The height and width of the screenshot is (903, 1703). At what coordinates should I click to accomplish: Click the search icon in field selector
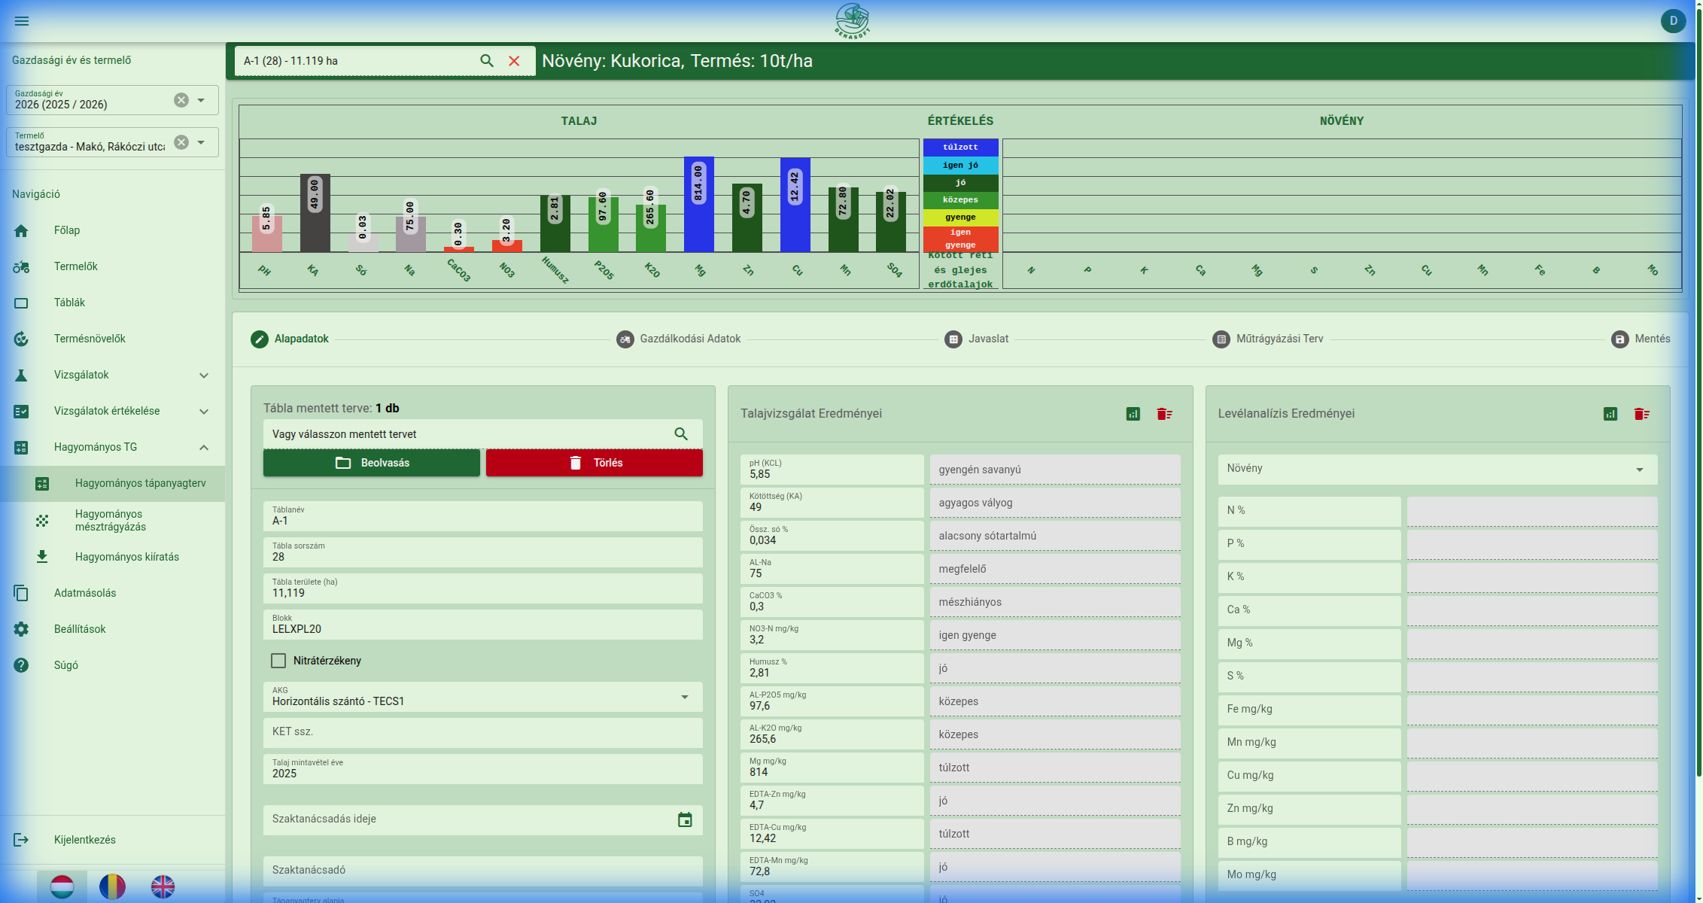point(487,61)
